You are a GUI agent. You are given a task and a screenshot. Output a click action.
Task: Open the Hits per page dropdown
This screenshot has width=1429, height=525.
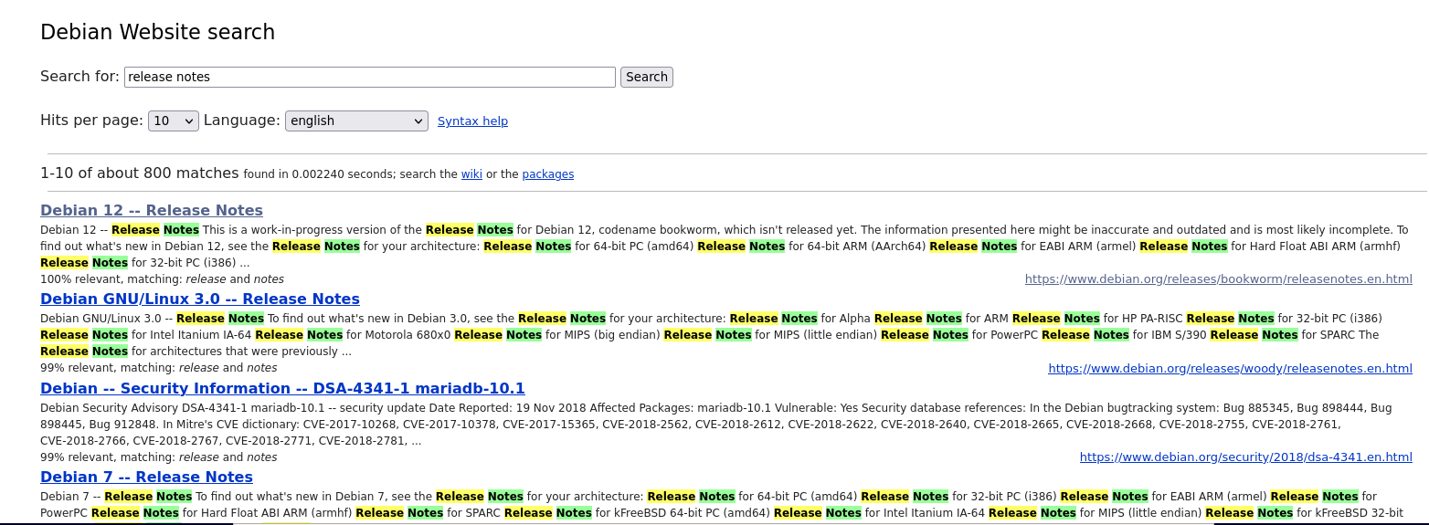coord(174,121)
